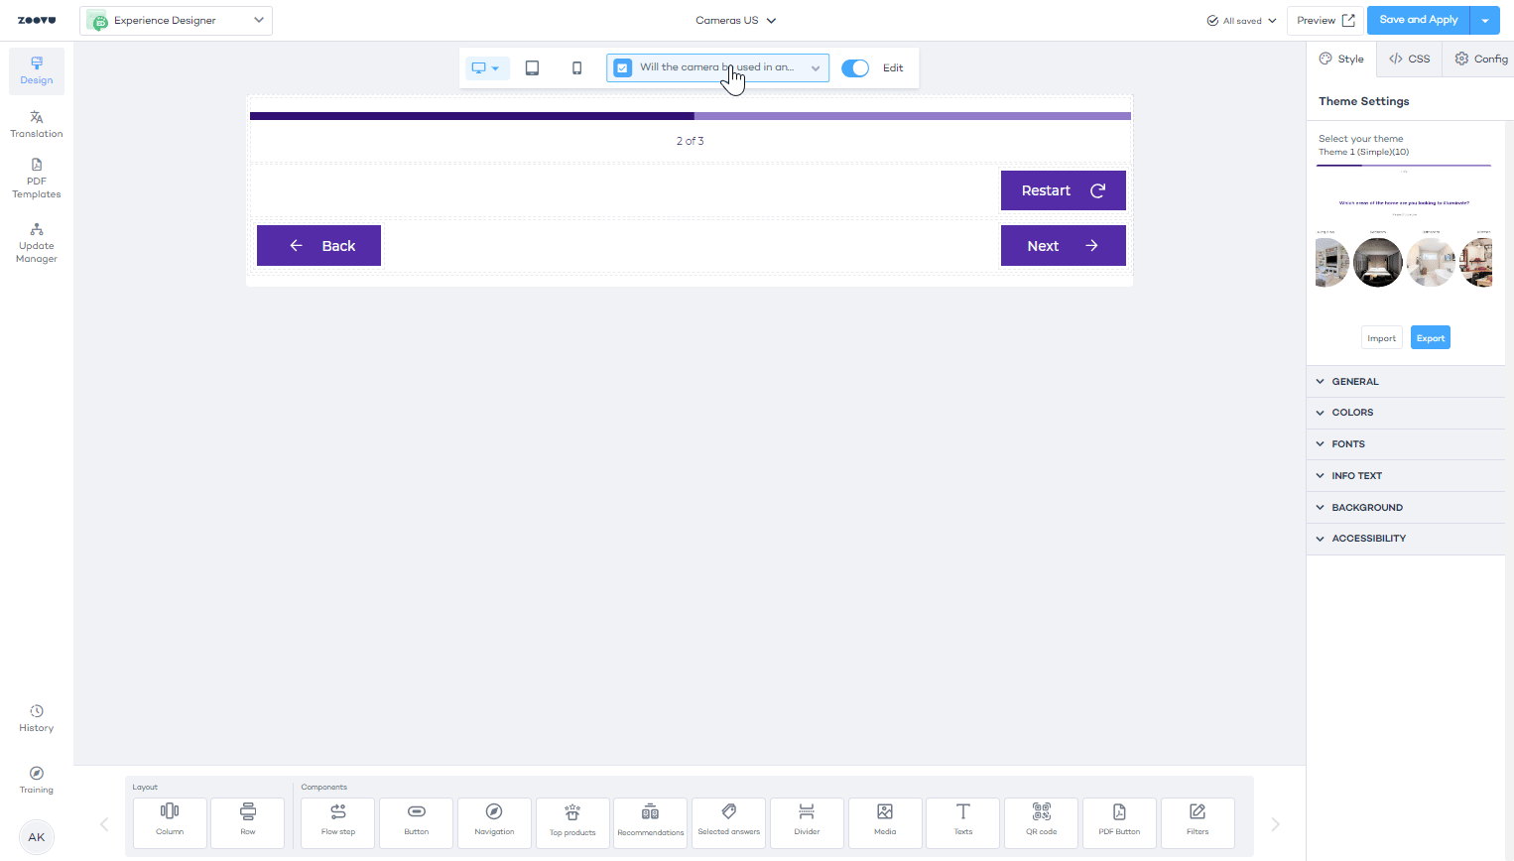Open PDF Templates in sidebar
1514x861 pixels.
pyautogui.click(x=37, y=179)
